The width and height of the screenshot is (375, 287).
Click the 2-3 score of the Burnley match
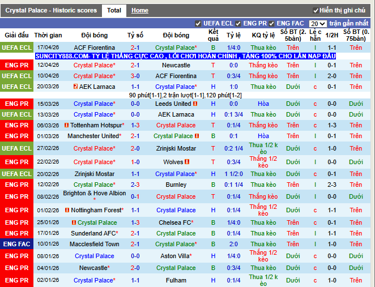click(135, 185)
